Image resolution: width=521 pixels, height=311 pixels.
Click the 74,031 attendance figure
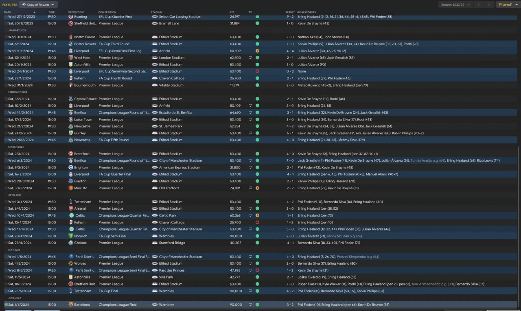coord(235,188)
